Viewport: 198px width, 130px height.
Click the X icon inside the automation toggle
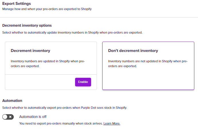tap(11, 117)
